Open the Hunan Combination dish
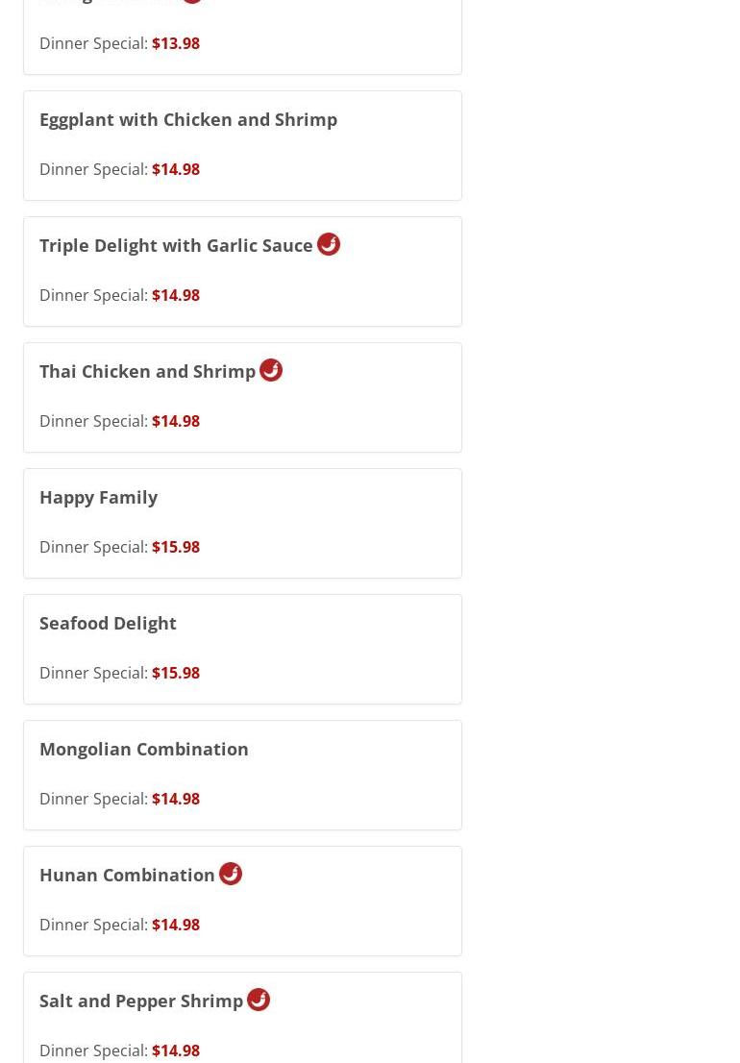The width and height of the screenshot is (740, 1063). tap(127, 875)
